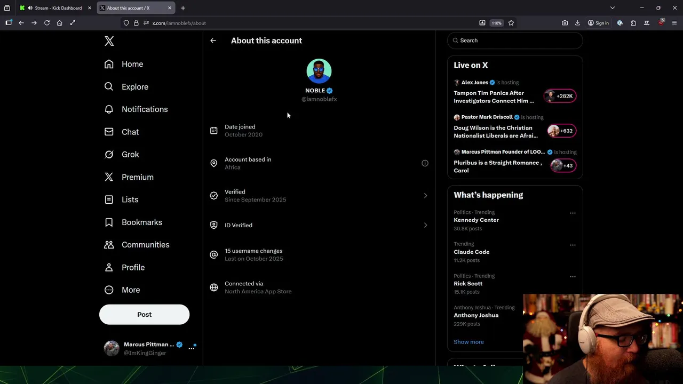Open the Kennedy Center trend

click(476, 220)
